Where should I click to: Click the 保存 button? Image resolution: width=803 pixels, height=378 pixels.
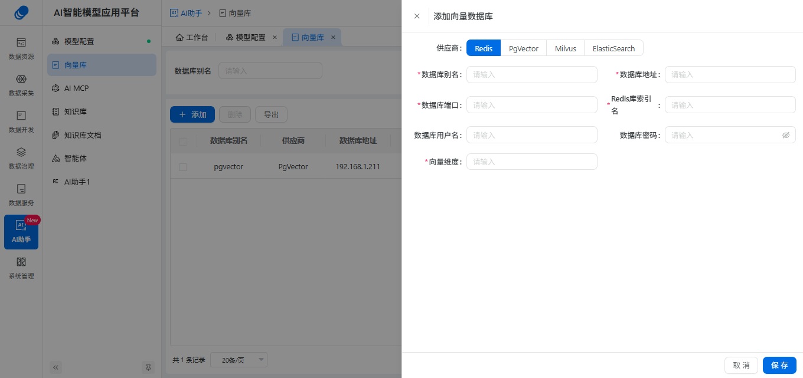tap(779, 365)
